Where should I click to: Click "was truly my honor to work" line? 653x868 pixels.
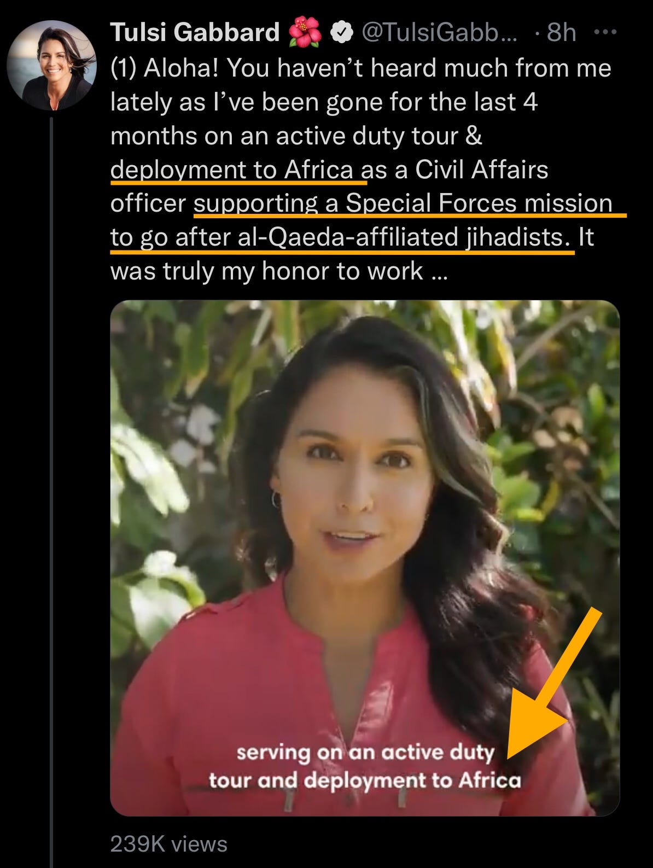[x=267, y=271]
